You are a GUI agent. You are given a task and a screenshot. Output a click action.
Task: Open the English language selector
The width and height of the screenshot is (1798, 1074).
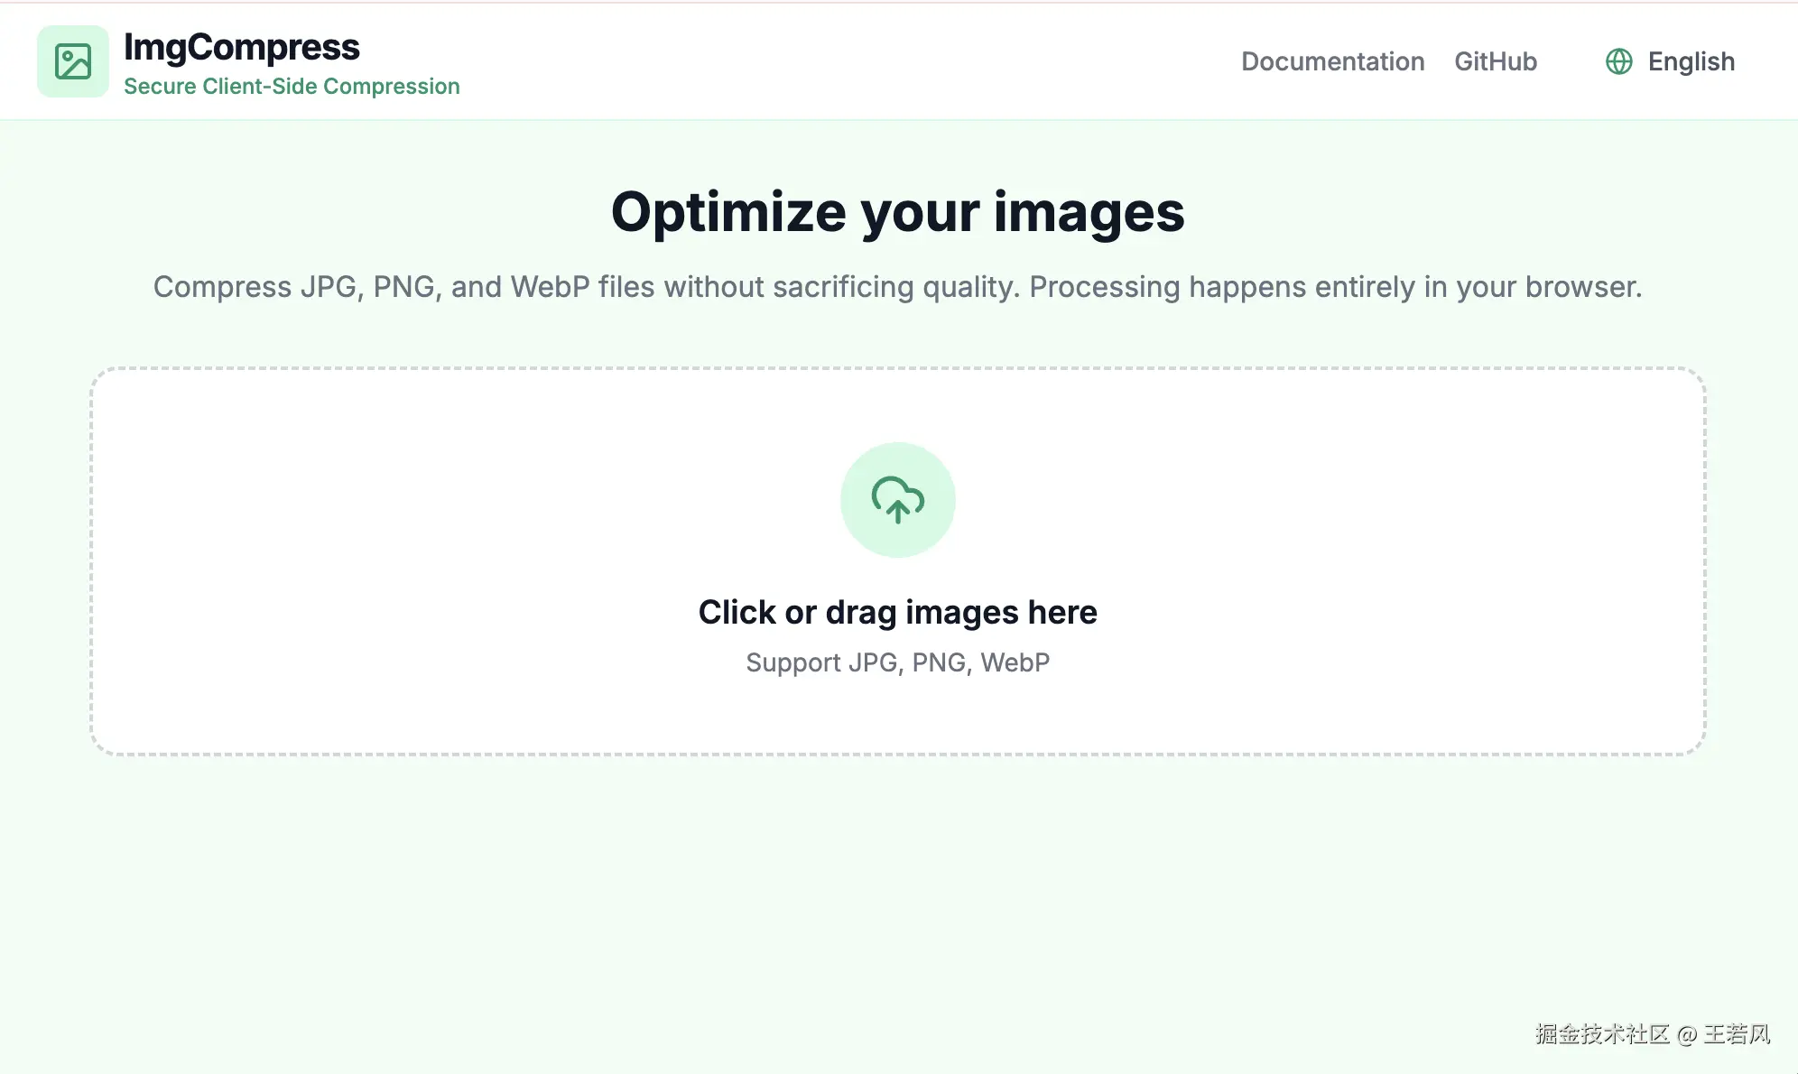pyautogui.click(x=1691, y=61)
